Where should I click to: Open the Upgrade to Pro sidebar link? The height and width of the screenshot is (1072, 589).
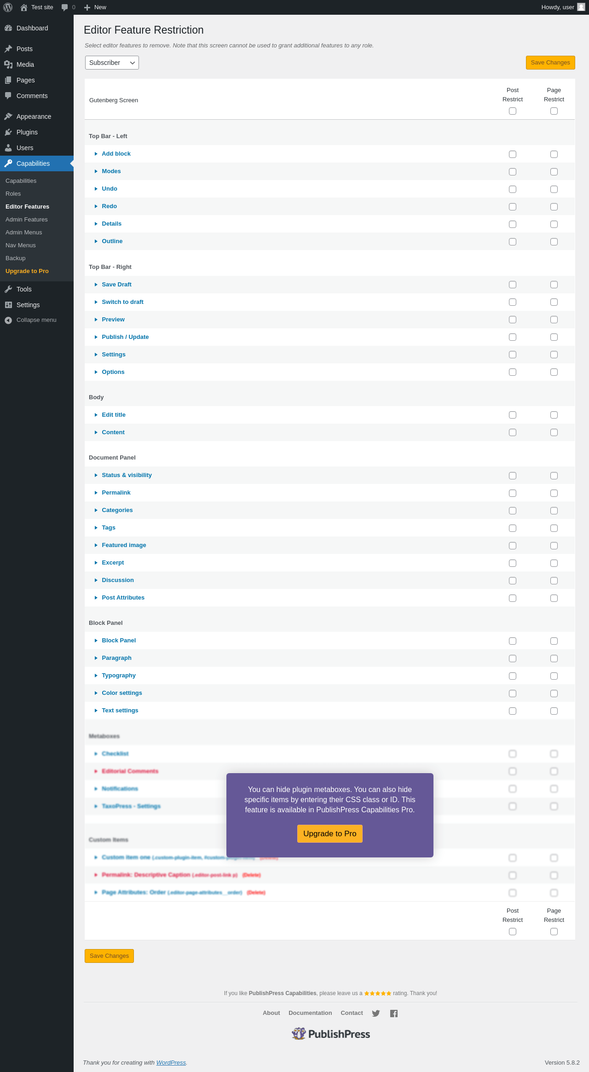[27, 271]
